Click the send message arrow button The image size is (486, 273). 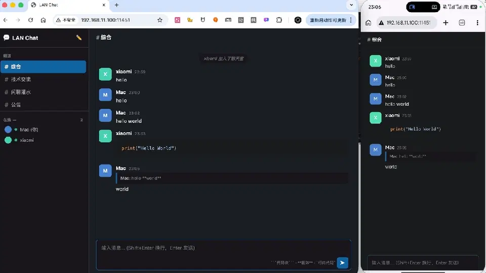tap(343, 263)
